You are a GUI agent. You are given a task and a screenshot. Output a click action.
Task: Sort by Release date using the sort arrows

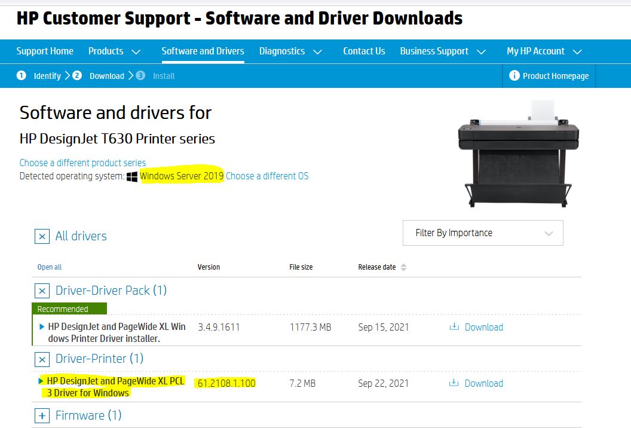pyautogui.click(x=403, y=267)
